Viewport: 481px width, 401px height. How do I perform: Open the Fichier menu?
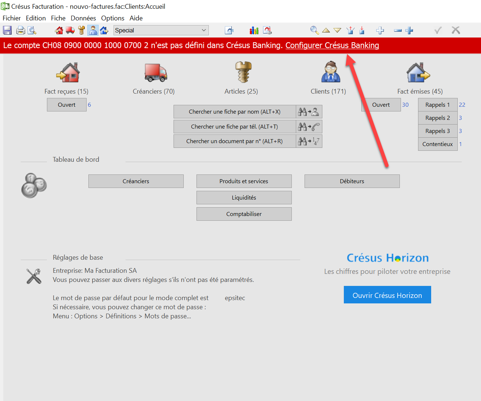pyautogui.click(x=12, y=18)
